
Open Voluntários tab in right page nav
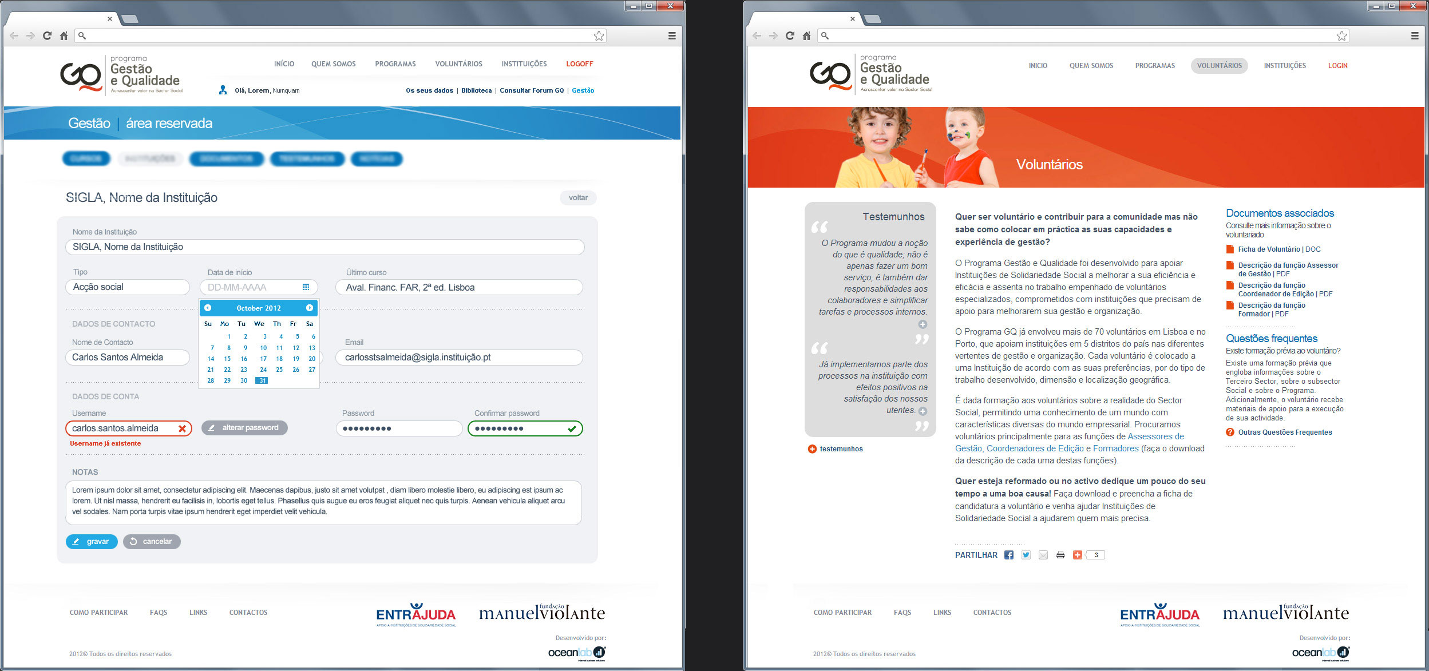(1219, 66)
